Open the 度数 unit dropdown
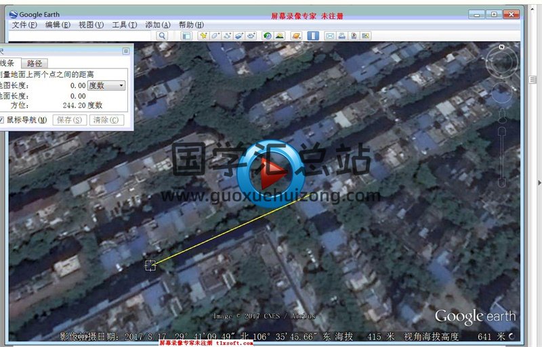Screen dimensions: 542x347 107,85
